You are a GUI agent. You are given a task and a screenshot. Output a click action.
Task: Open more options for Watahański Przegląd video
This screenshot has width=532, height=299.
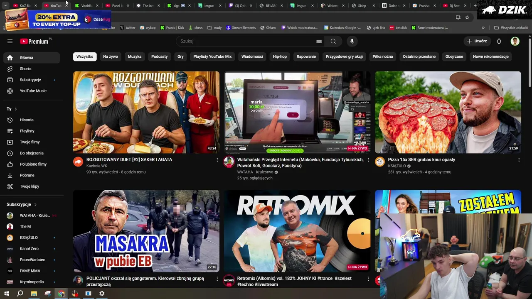tap(368, 160)
